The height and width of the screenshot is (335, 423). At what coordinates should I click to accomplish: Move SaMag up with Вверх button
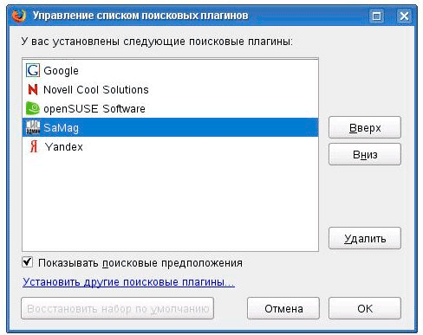365,127
